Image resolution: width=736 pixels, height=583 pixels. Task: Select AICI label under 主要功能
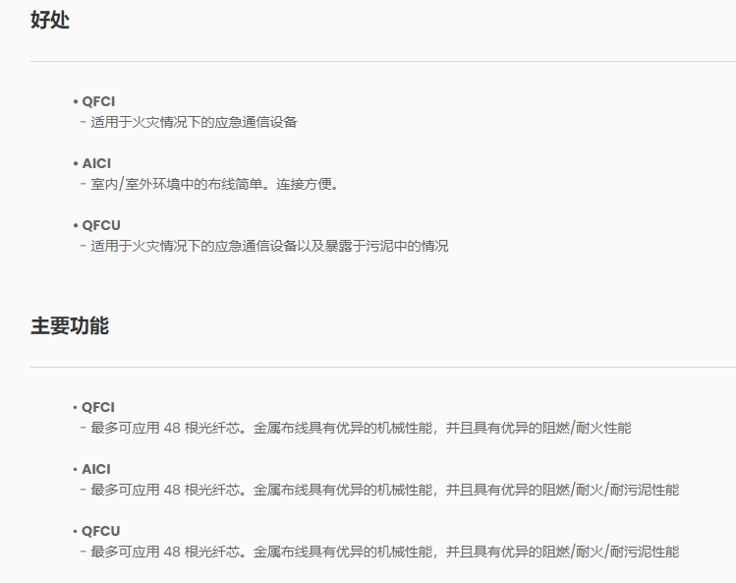click(96, 469)
